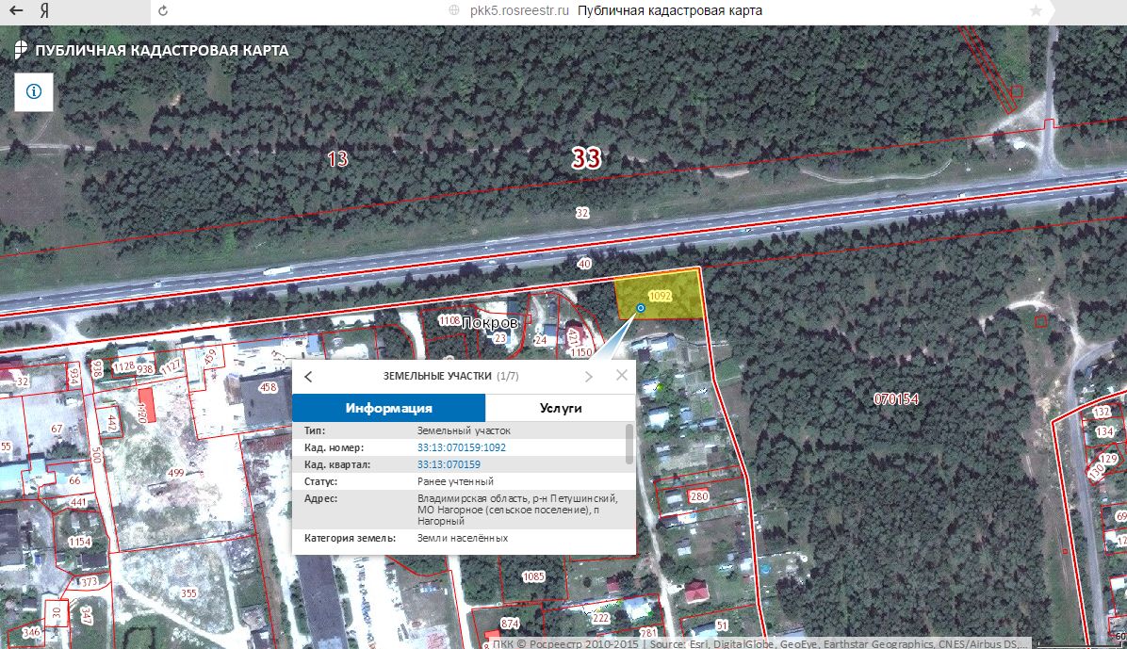Click label 32 above the highway

582,213
